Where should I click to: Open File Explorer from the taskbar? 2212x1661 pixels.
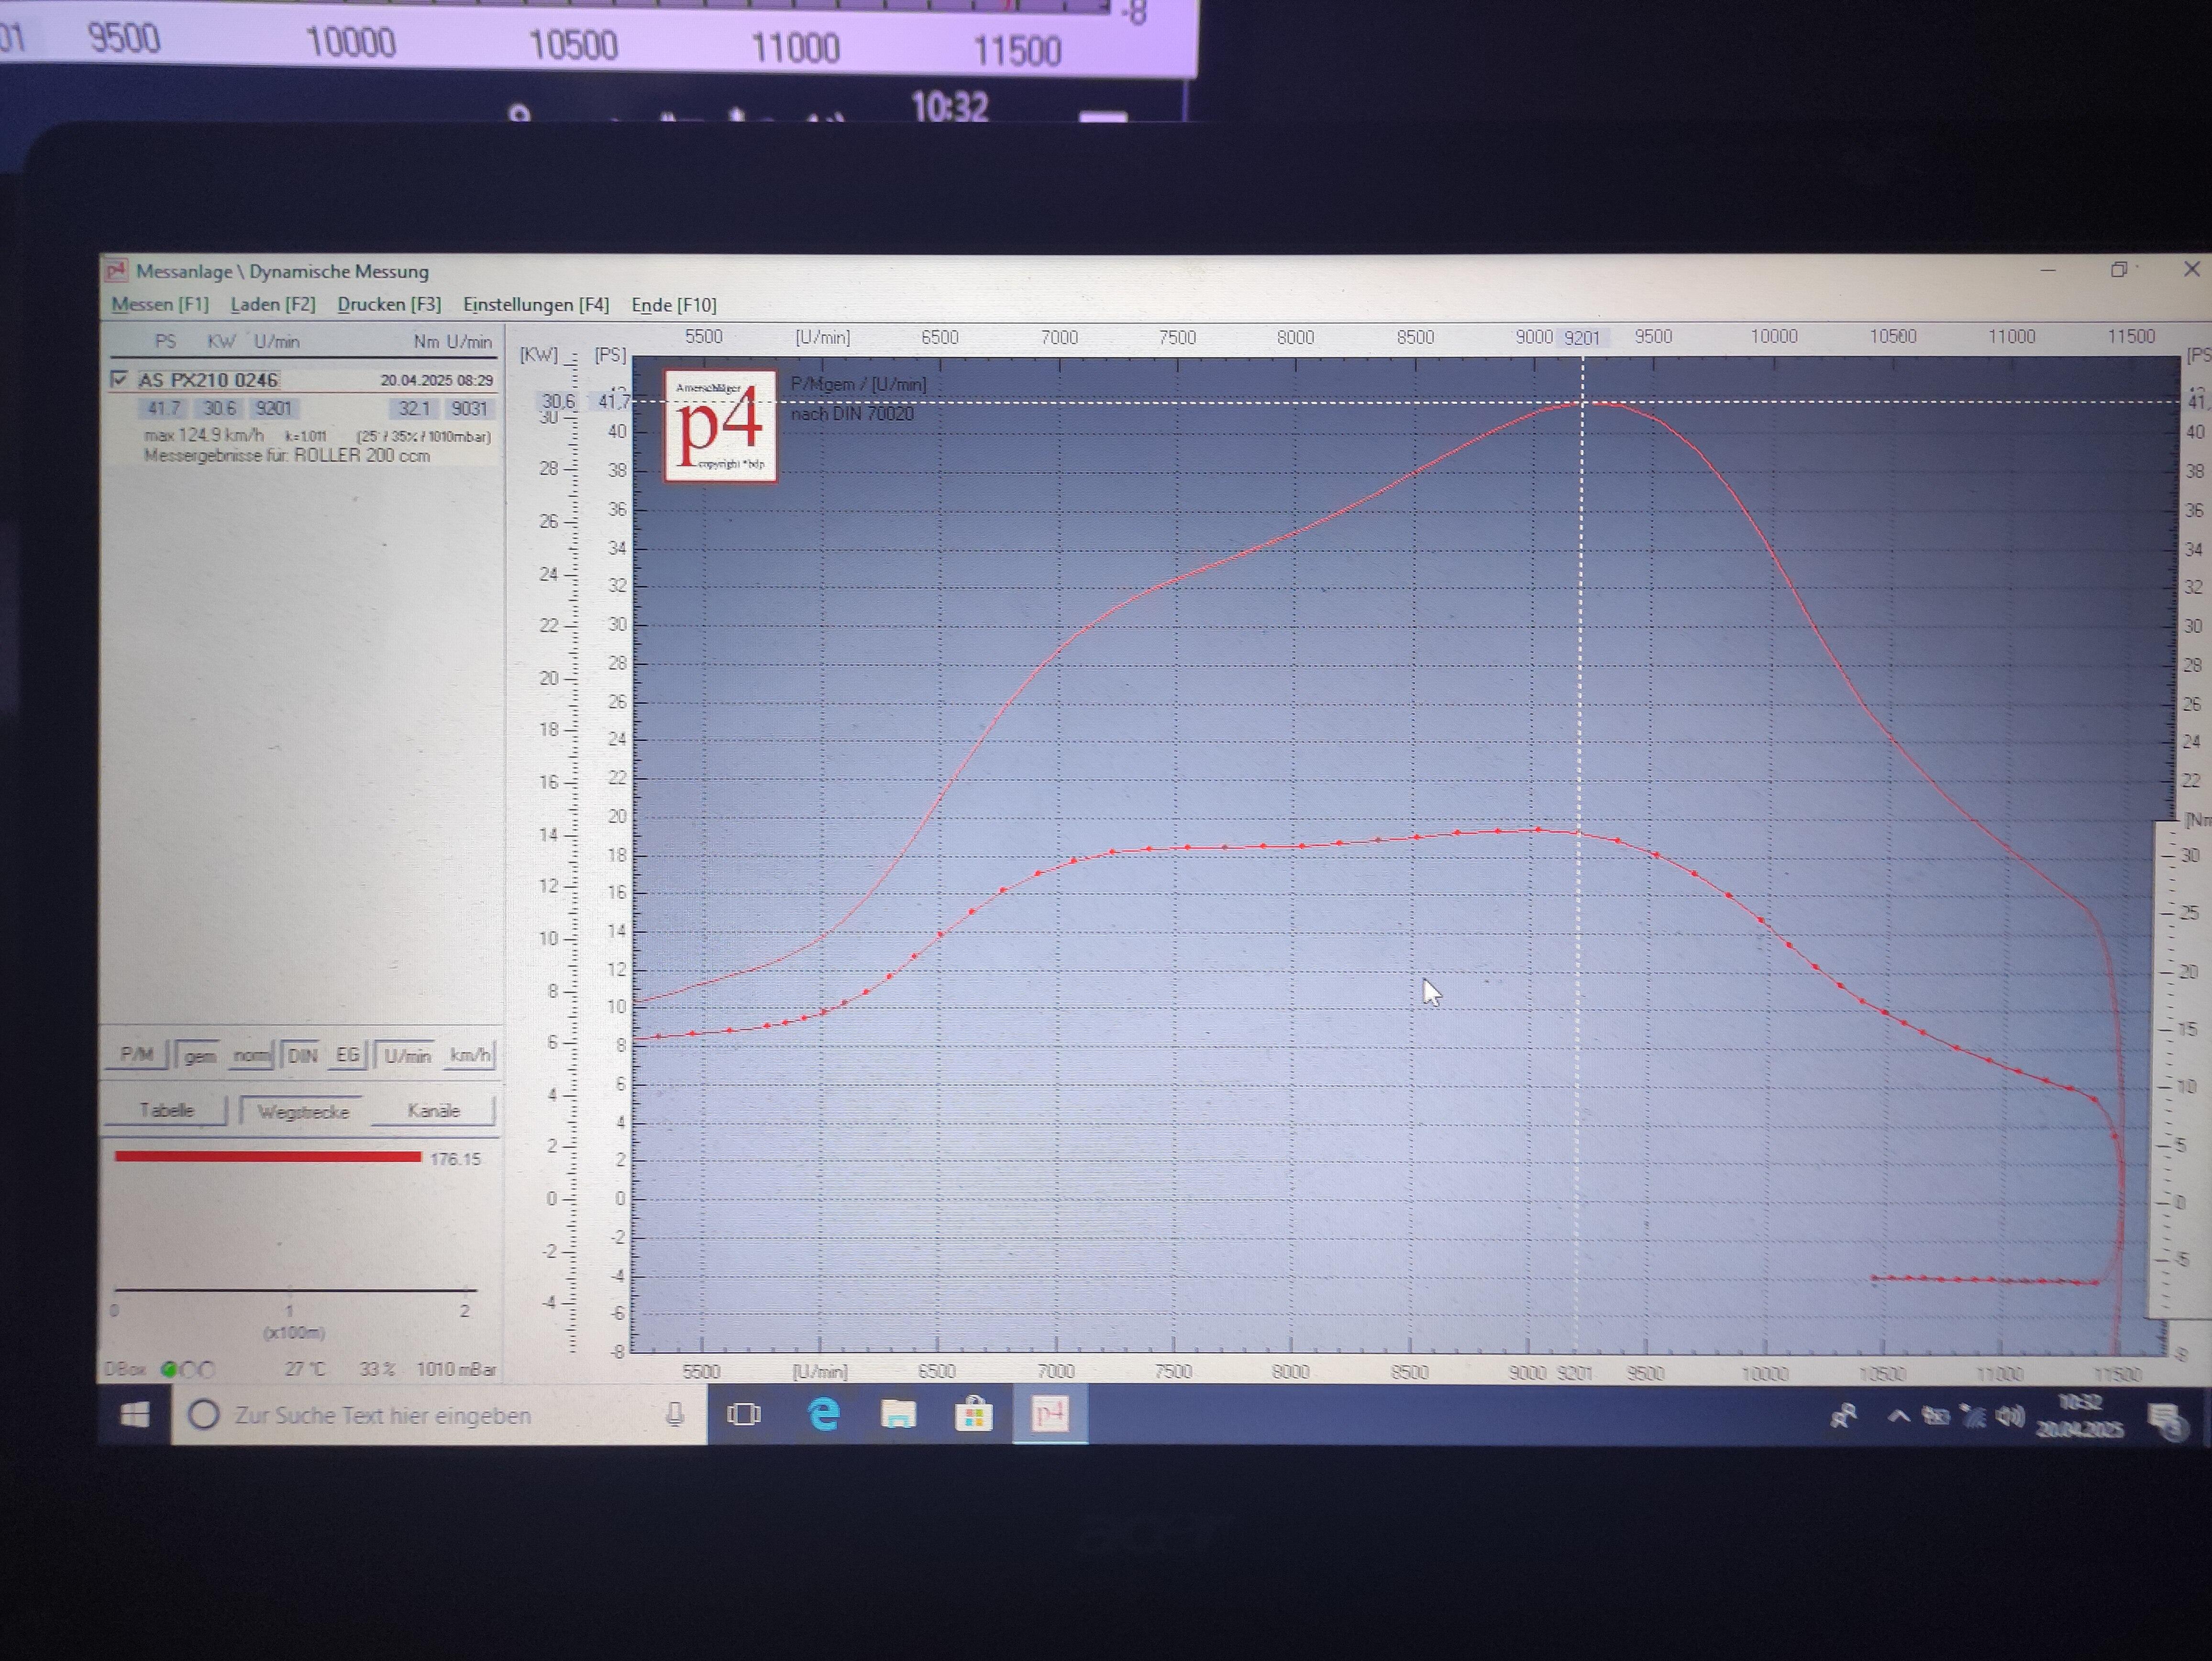(898, 1414)
